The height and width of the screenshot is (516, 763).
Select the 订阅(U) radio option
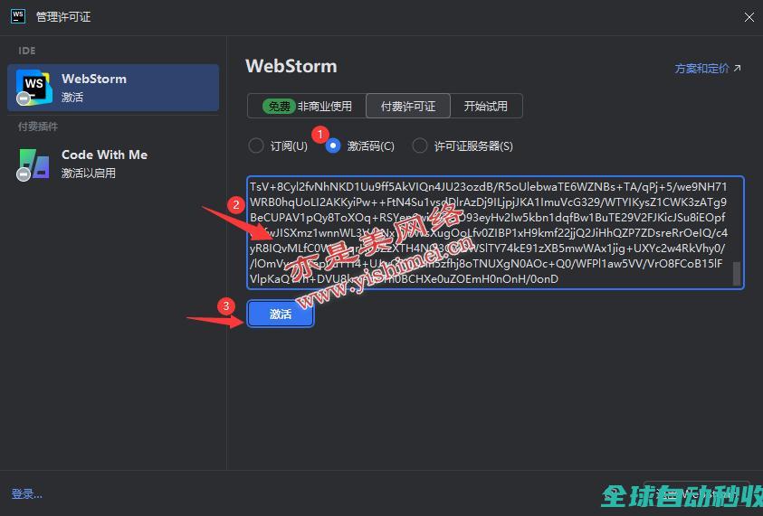(x=256, y=145)
